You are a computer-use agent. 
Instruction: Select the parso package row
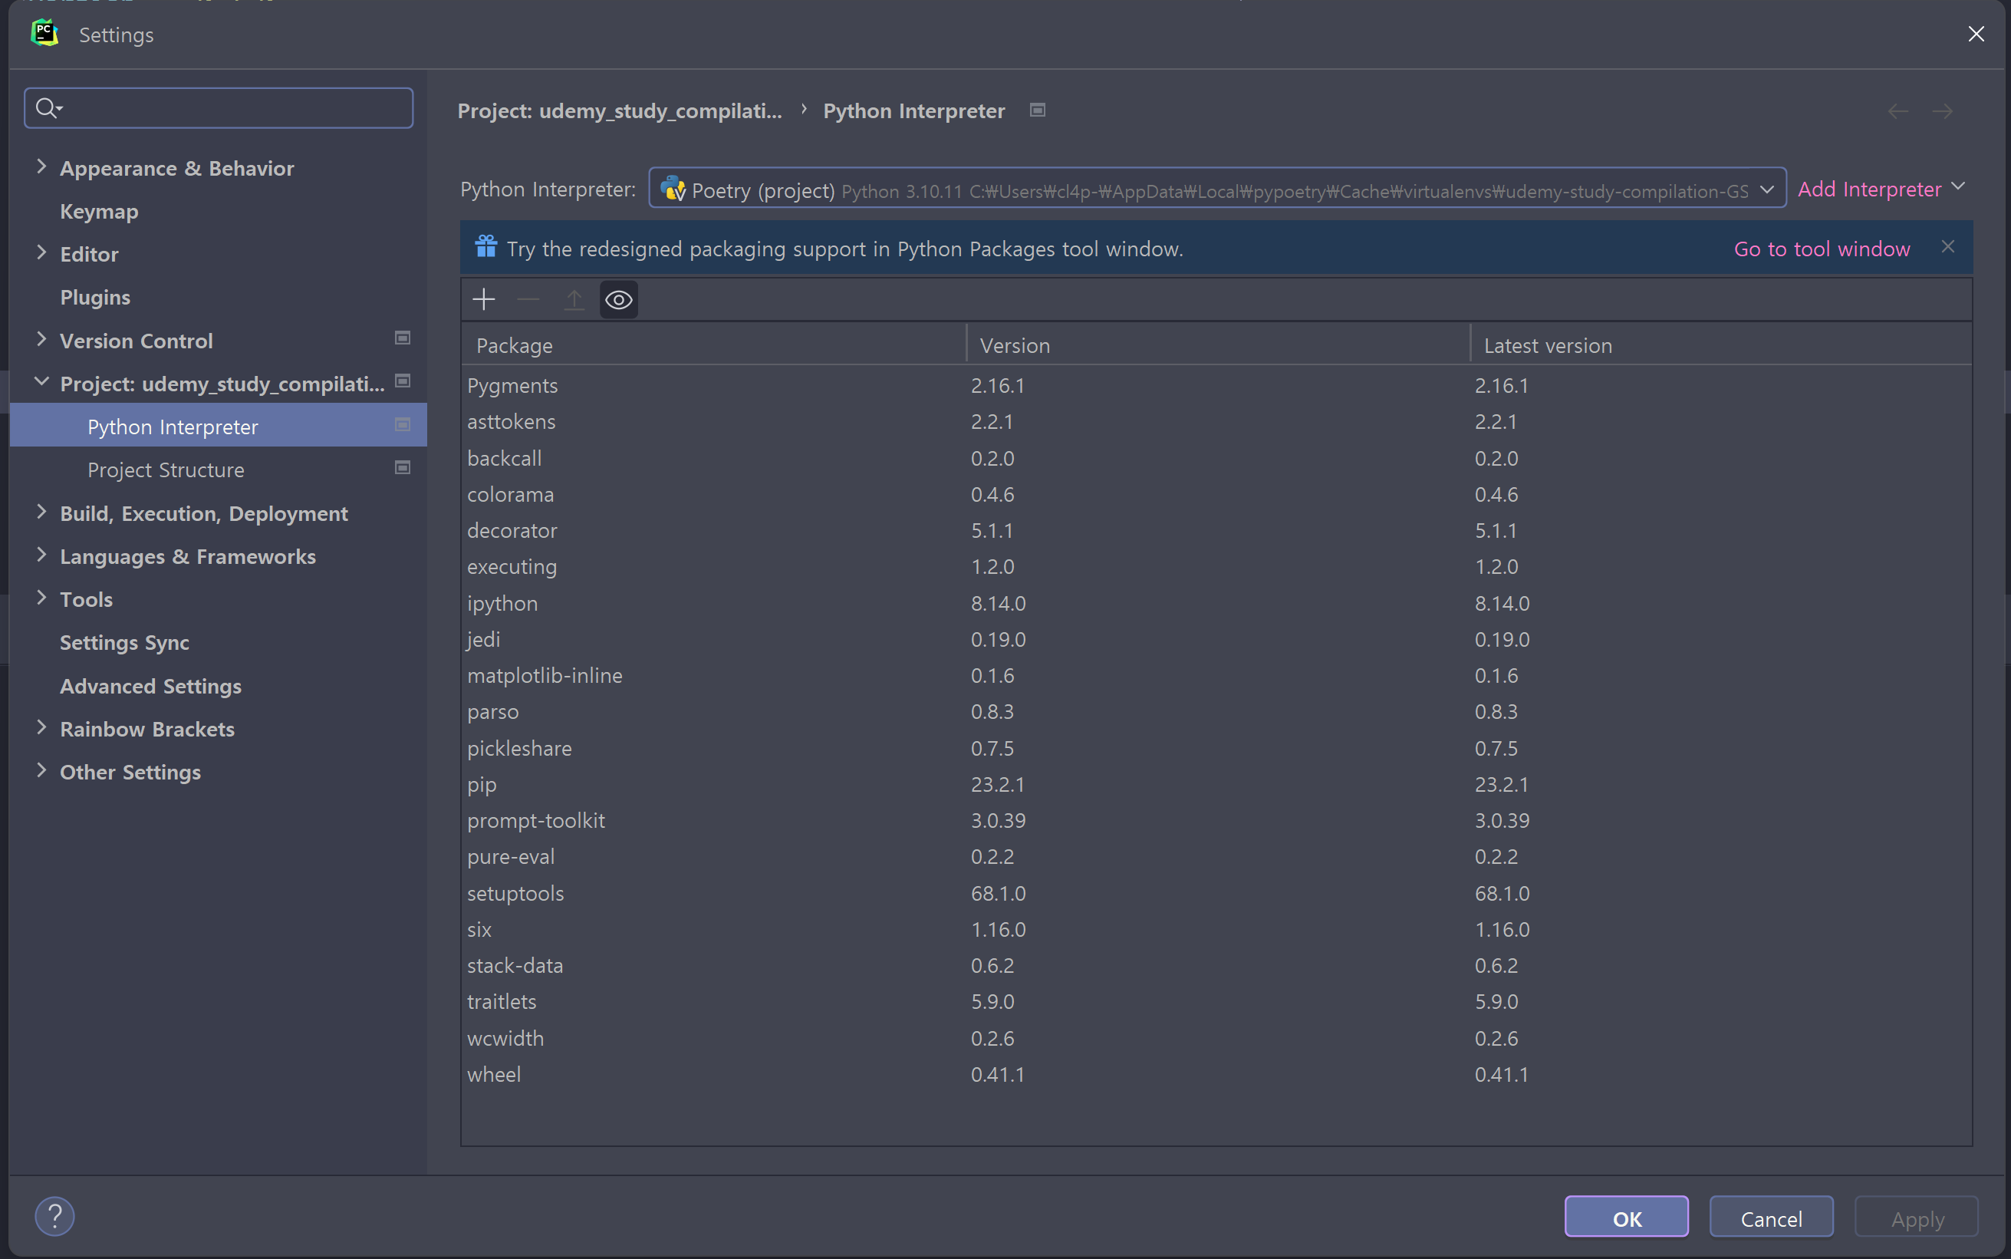pos(1216,711)
